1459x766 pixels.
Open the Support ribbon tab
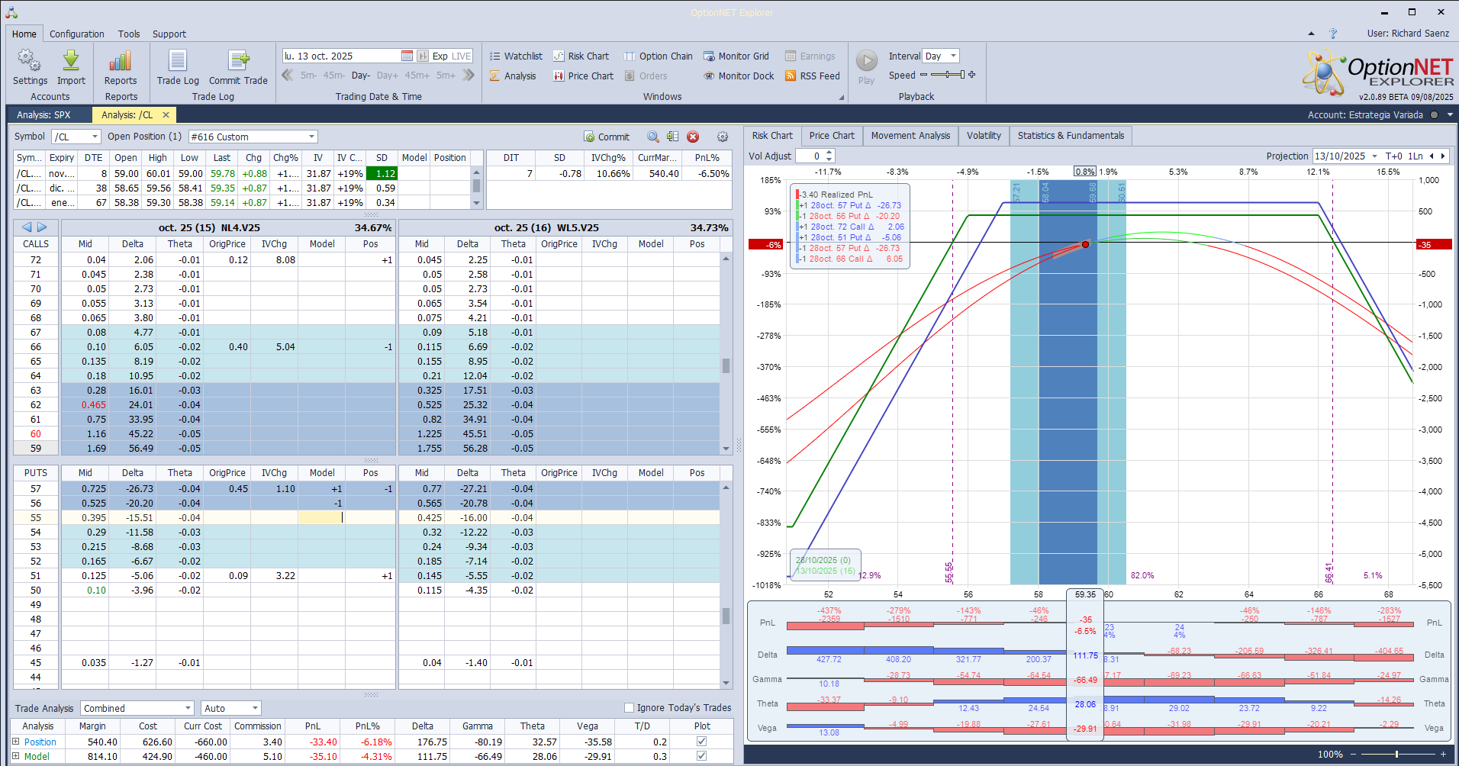(169, 34)
